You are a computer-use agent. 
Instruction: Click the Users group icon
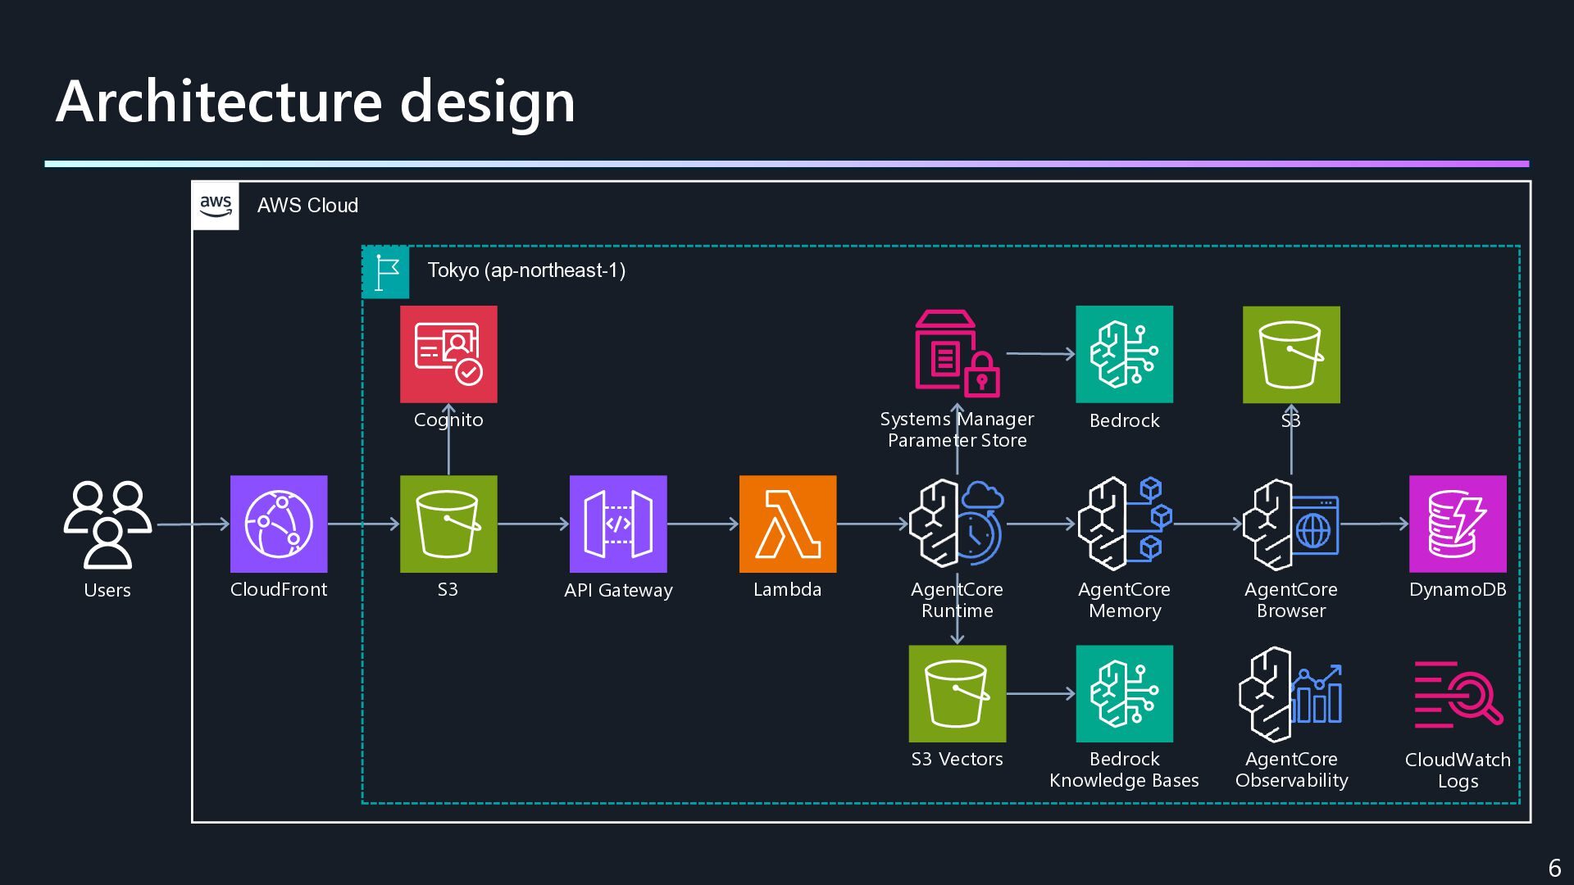click(107, 524)
